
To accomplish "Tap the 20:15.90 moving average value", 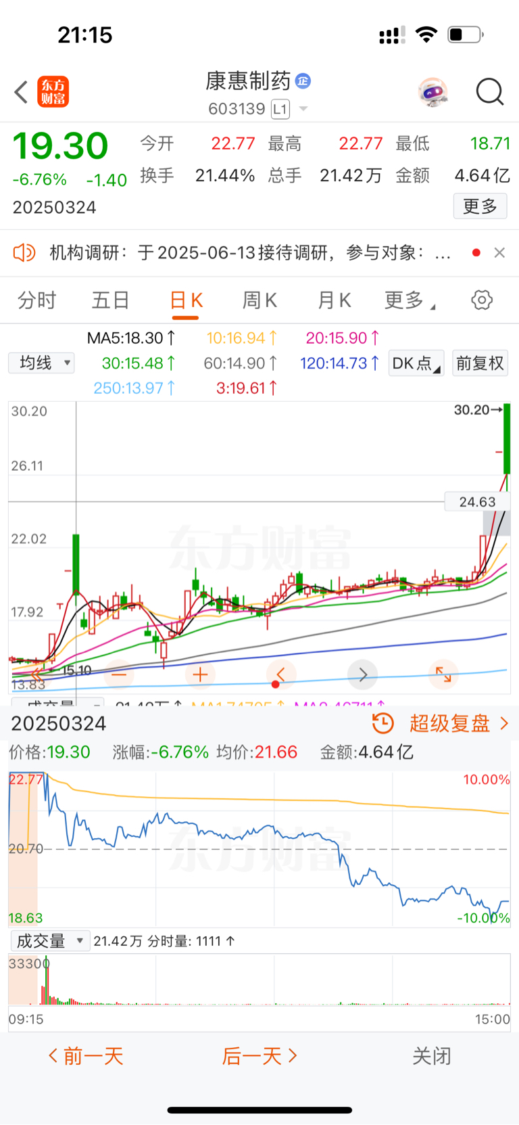I will pyautogui.click(x=342, y=338).
